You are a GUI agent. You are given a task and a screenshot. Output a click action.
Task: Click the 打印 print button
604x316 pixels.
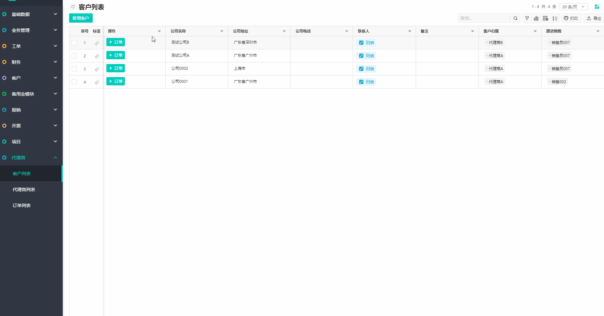[571, 18]
